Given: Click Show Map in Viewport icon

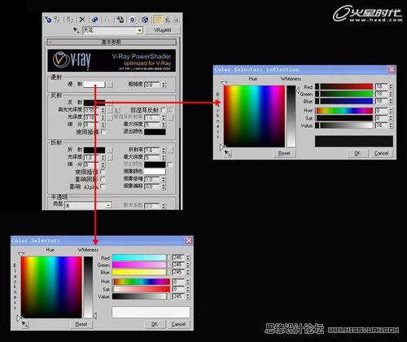Looking at the screenshot, I should (145, 20).
